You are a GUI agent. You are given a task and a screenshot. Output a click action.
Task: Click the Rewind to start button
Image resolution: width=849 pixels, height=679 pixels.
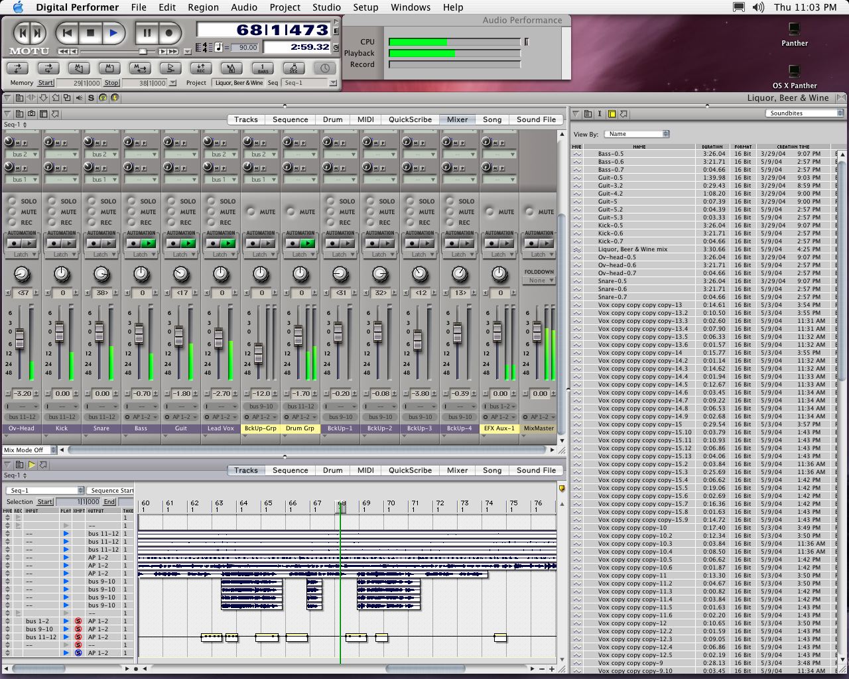point(68,32)
